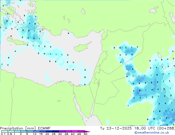Viewport: 175px width, 135px height.
Task: Click the legend value '45'
Action: pyautogui.click(x=79, y=134)
